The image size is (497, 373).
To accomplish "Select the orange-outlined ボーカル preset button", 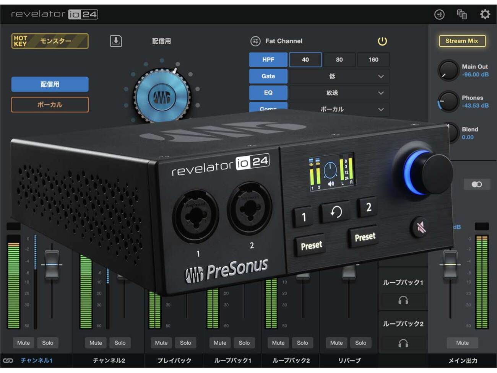I will [x=50, y=104].
